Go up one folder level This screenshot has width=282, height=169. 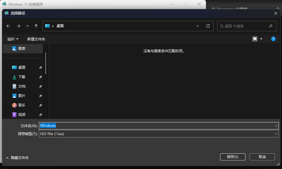(36, 26)
